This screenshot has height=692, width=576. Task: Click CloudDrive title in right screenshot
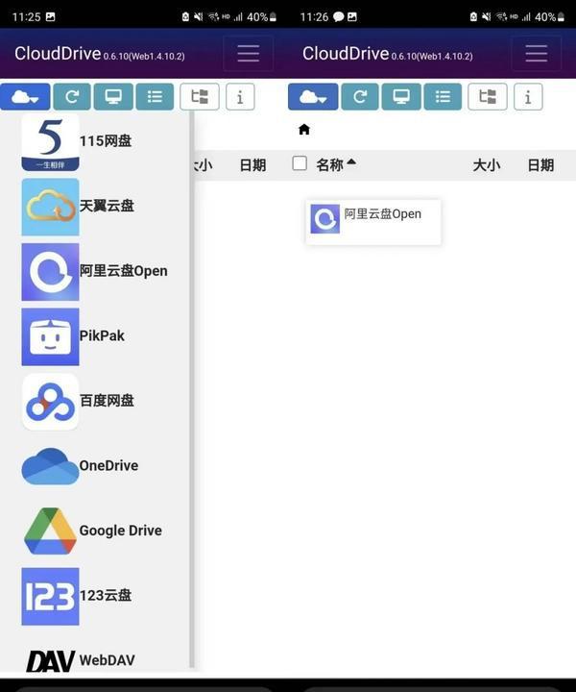coord(346,54)
